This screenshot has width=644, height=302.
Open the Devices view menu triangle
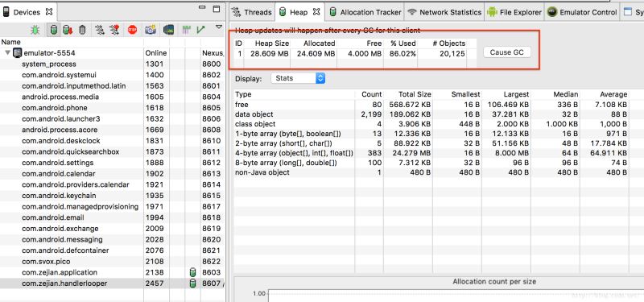tap(219, 27)
